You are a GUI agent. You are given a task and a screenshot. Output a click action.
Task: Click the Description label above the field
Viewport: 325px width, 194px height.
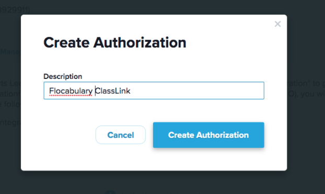63,76
